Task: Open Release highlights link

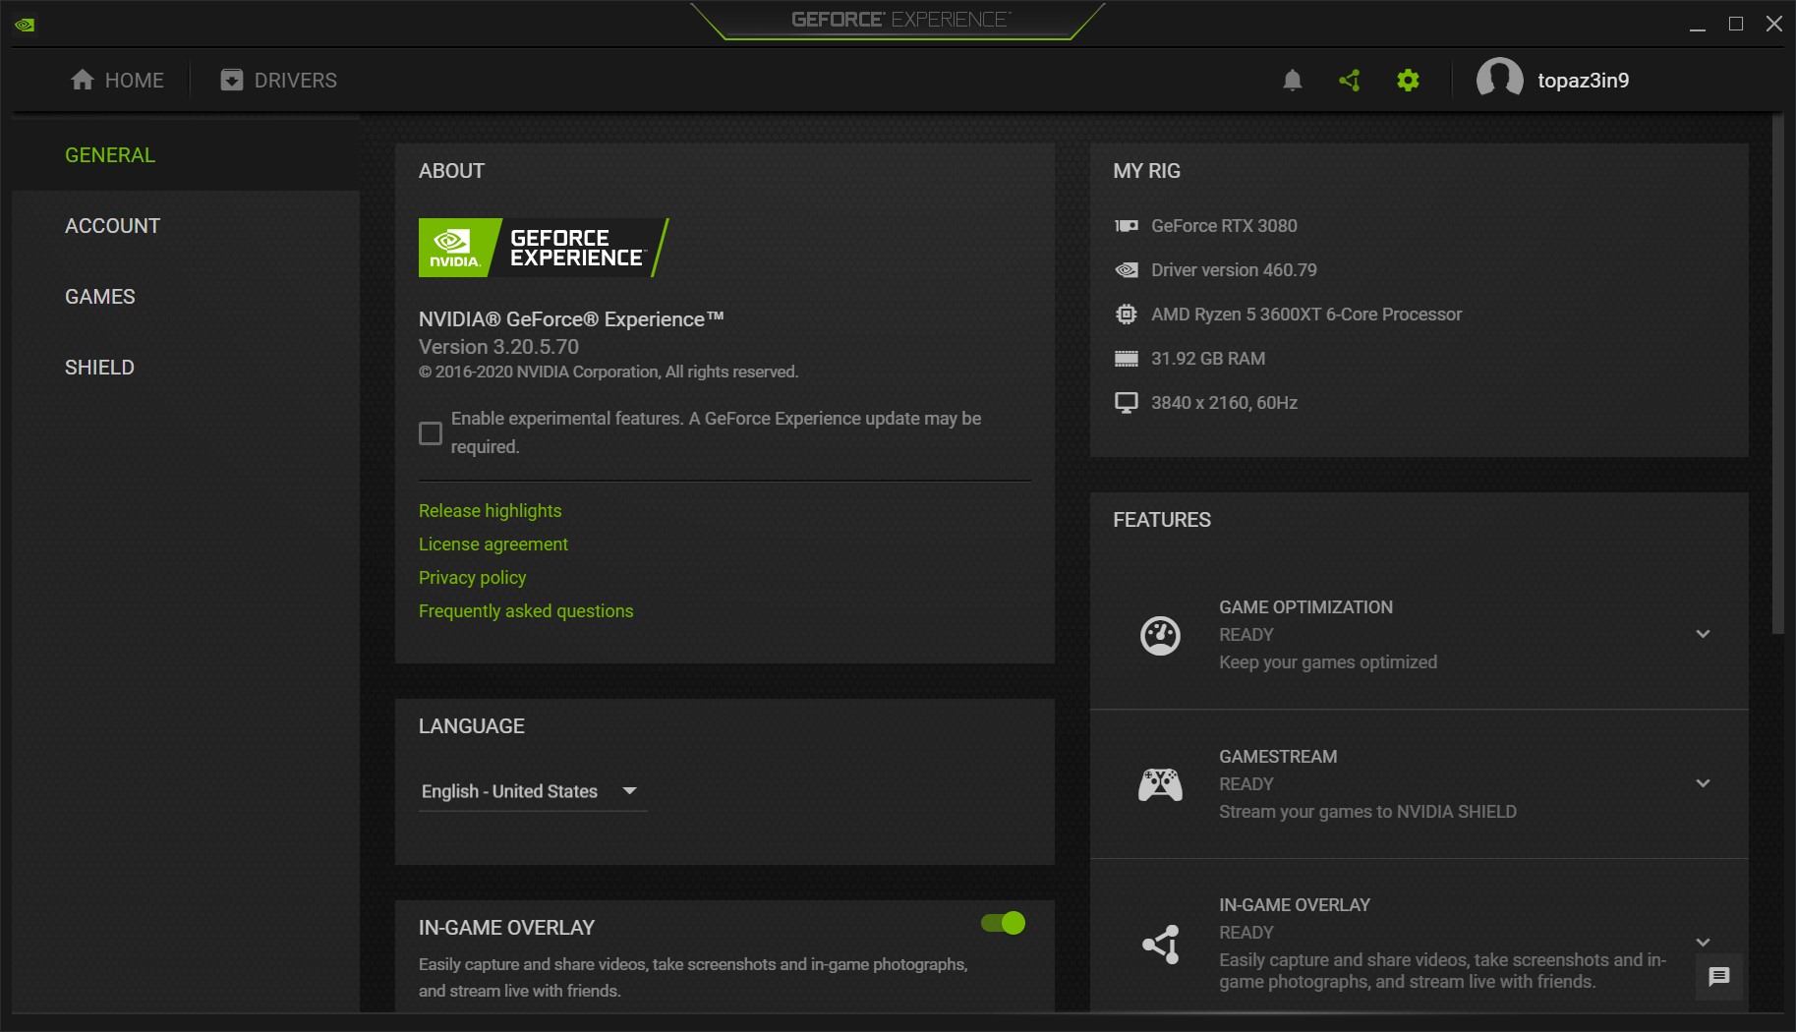Action: (x=490, y=511)
